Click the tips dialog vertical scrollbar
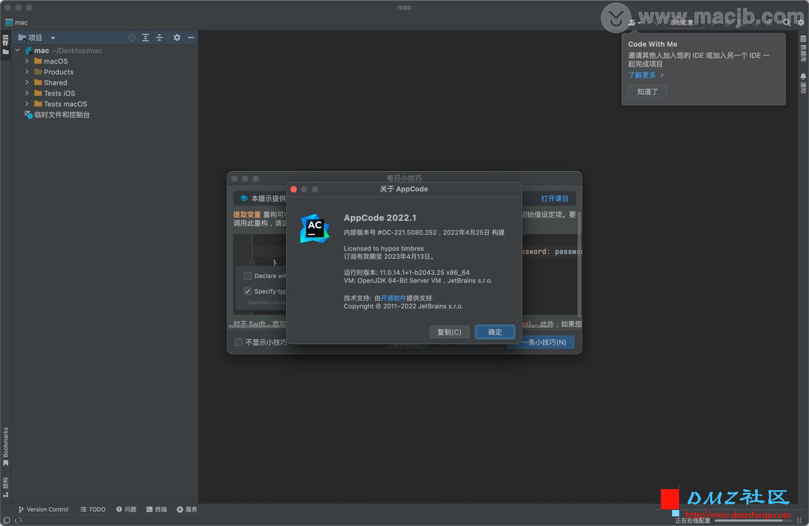This screenshot has height=526, width=809. point(579,264)
